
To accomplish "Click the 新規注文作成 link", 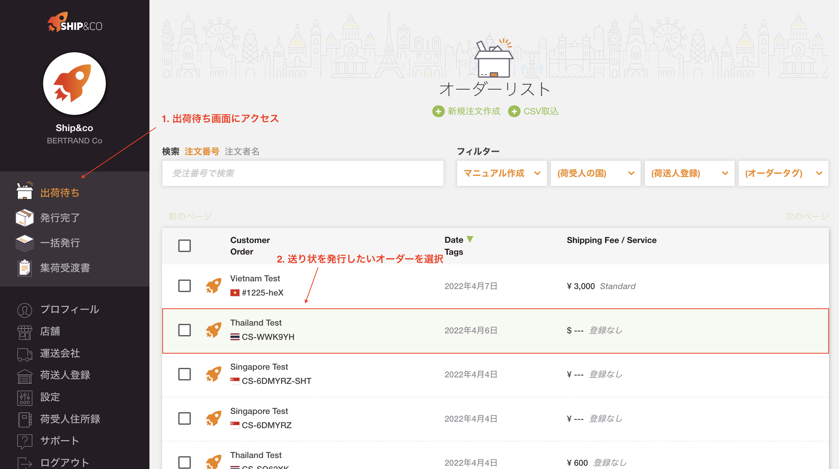I will [474, 111].
